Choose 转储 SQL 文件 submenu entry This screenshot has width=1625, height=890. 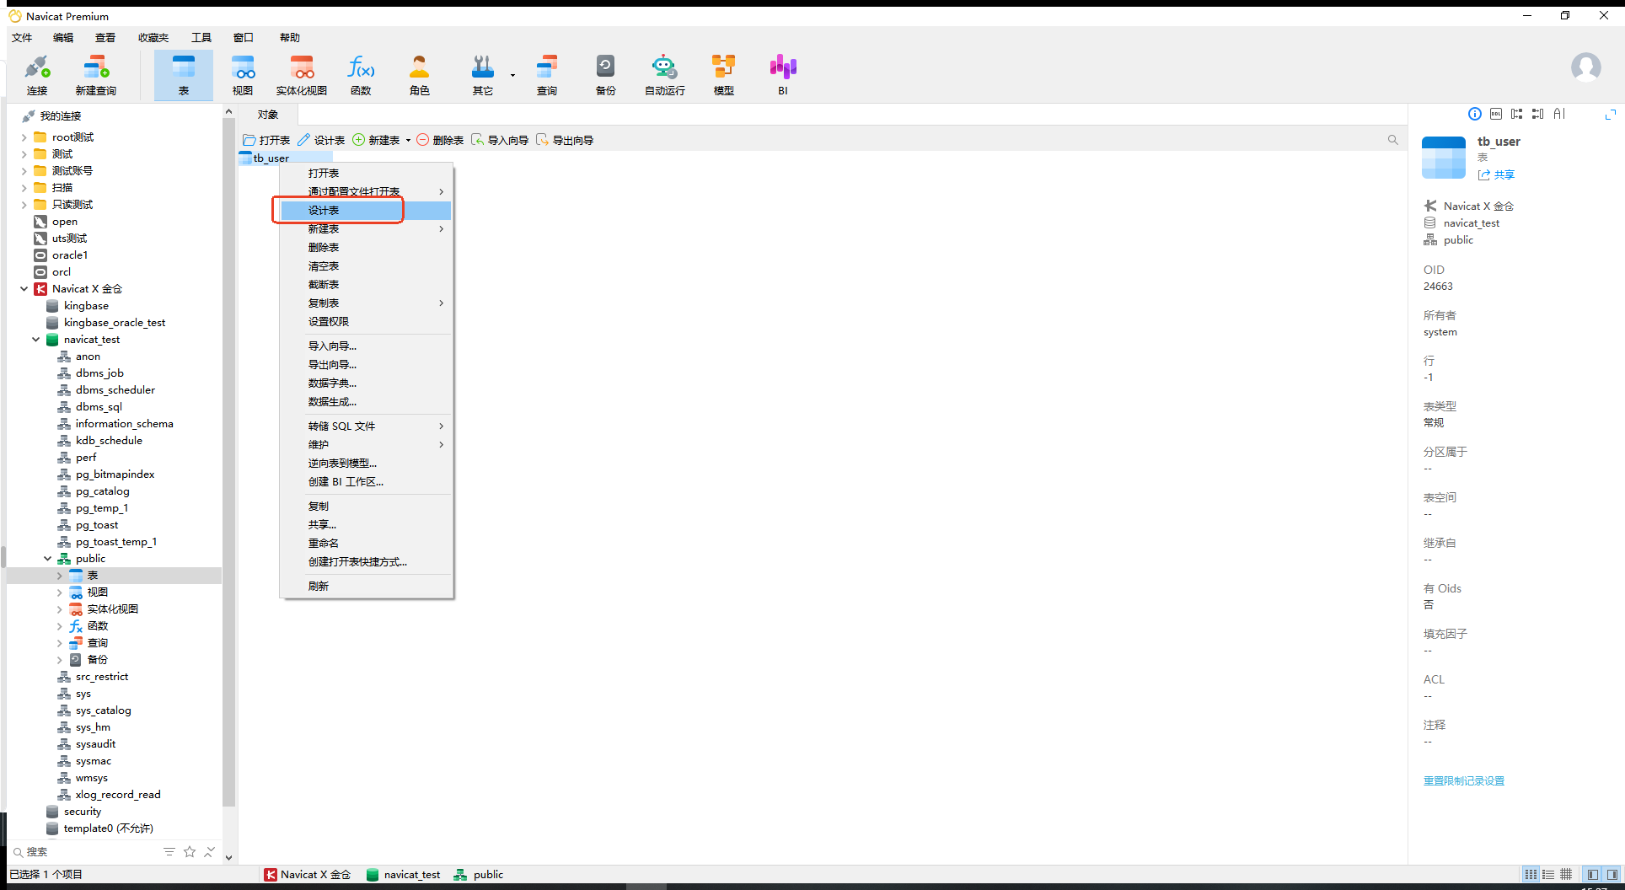click(366, 426)
